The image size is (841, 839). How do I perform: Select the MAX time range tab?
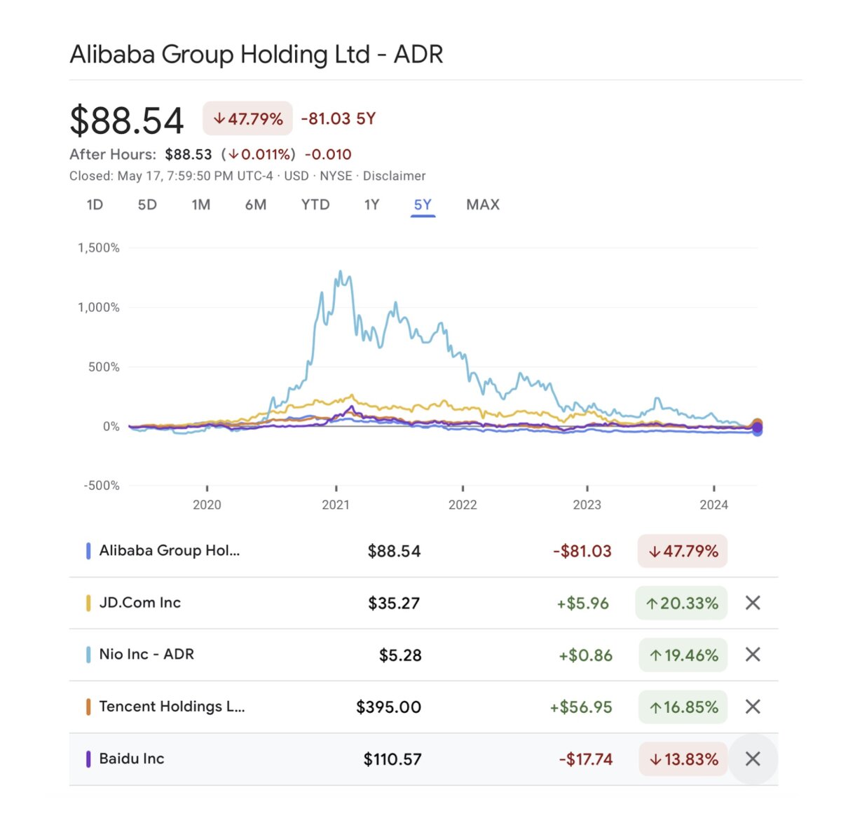pyautogui.click(x=483, y=205)
